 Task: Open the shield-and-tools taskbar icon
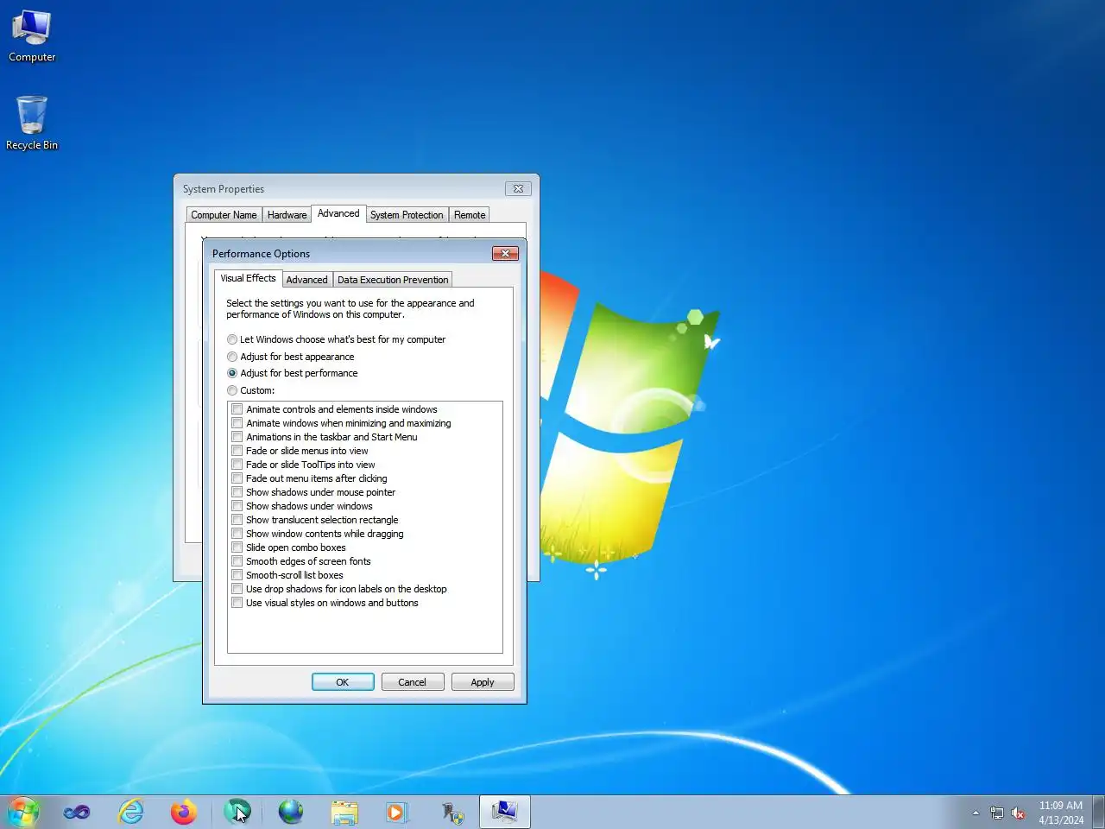click(451, 812)
